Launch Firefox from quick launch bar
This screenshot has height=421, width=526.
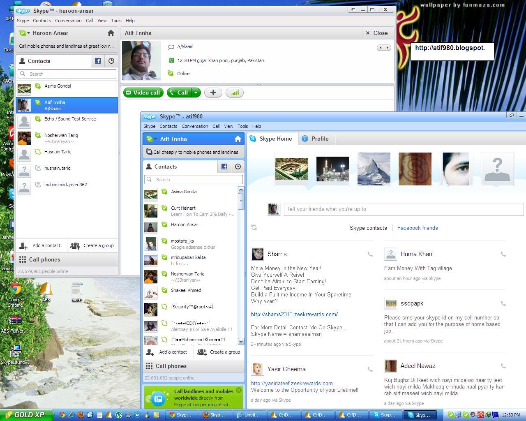(81, 415)
